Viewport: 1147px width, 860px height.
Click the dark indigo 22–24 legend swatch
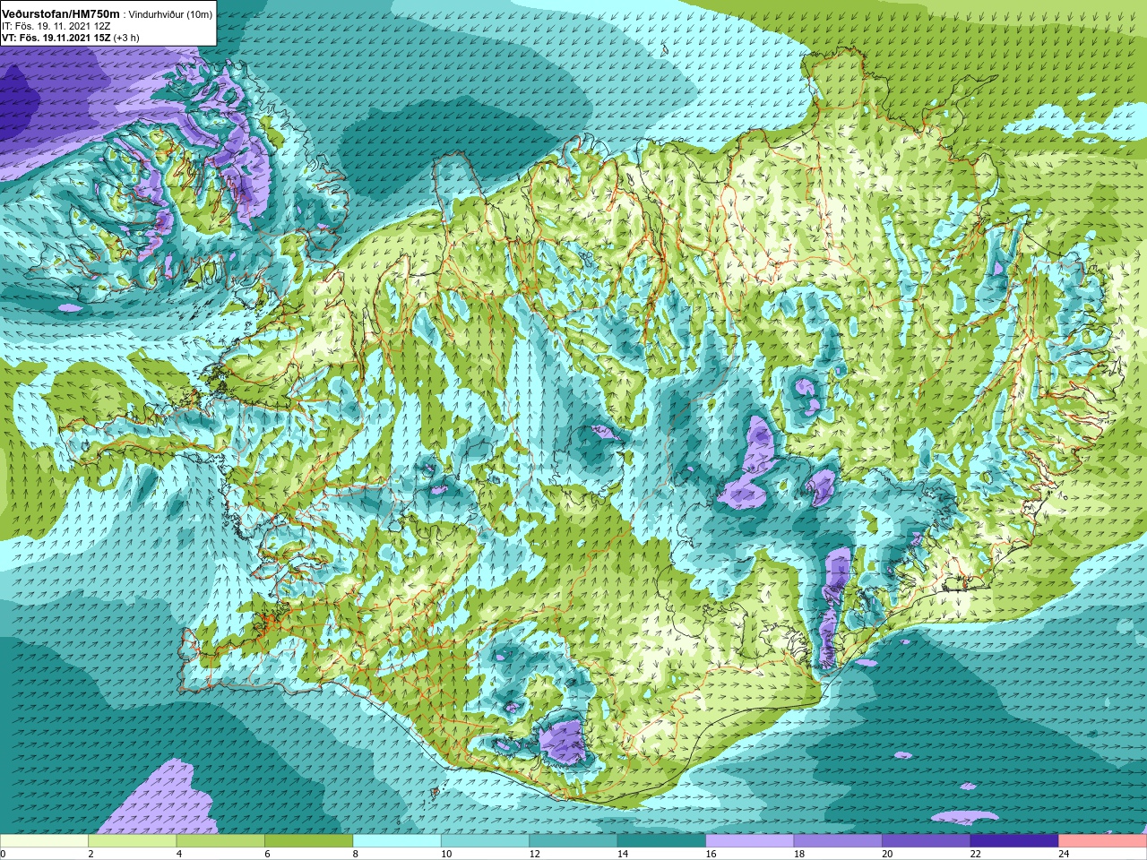click(1014, 841)
